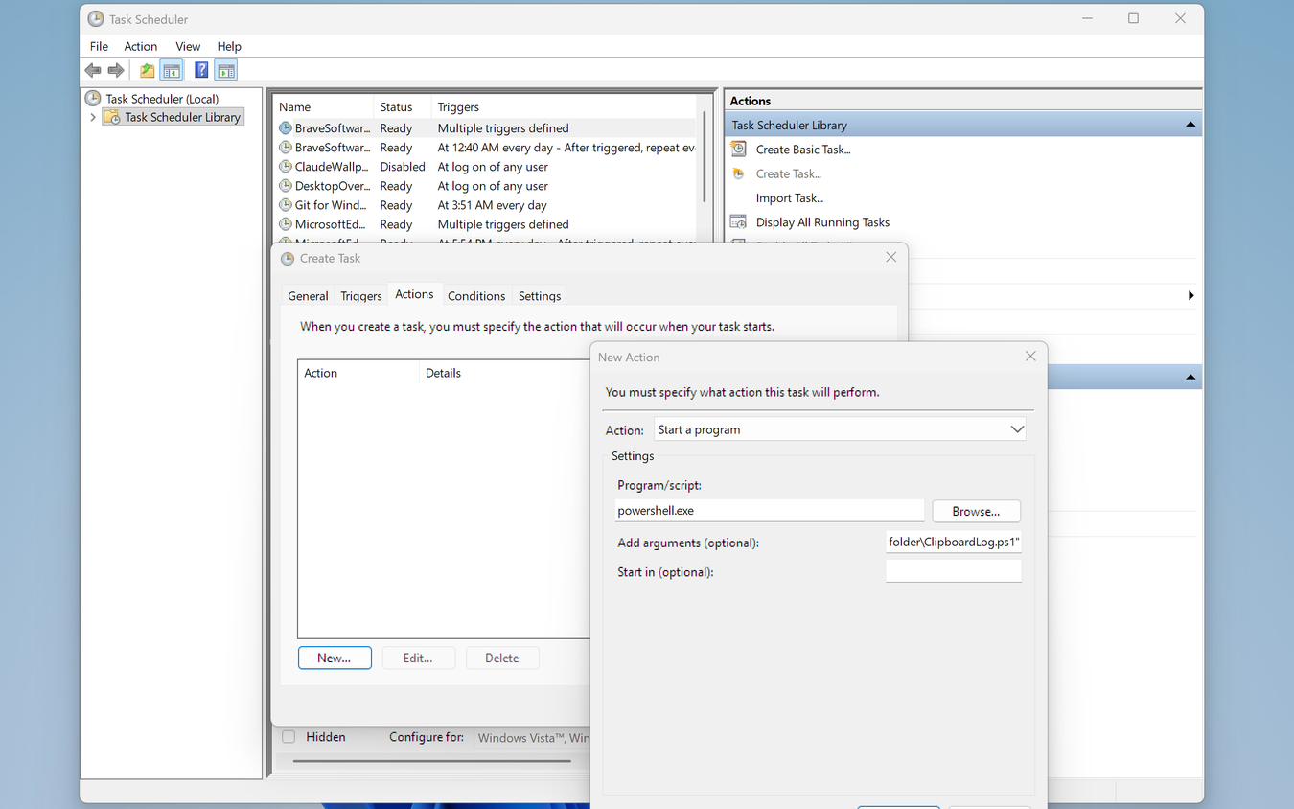
Task: Click the Browse... button
Action: tap(976, 511)
